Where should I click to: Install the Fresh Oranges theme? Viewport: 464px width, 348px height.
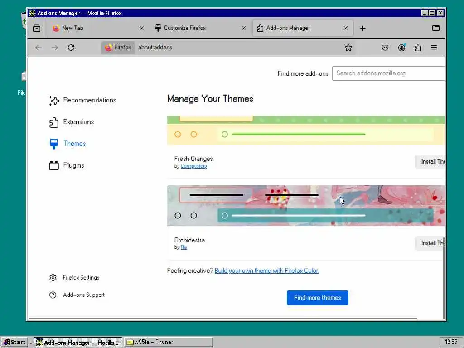coord(430,162)
